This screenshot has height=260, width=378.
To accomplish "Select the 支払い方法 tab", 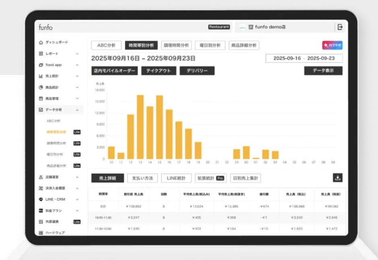I will coord(143,178).
